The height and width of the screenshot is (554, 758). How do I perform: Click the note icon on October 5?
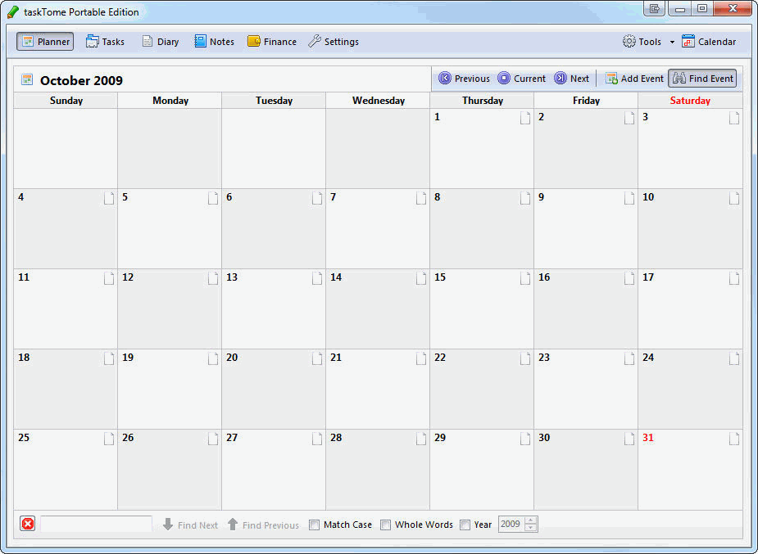coord(213,198)
